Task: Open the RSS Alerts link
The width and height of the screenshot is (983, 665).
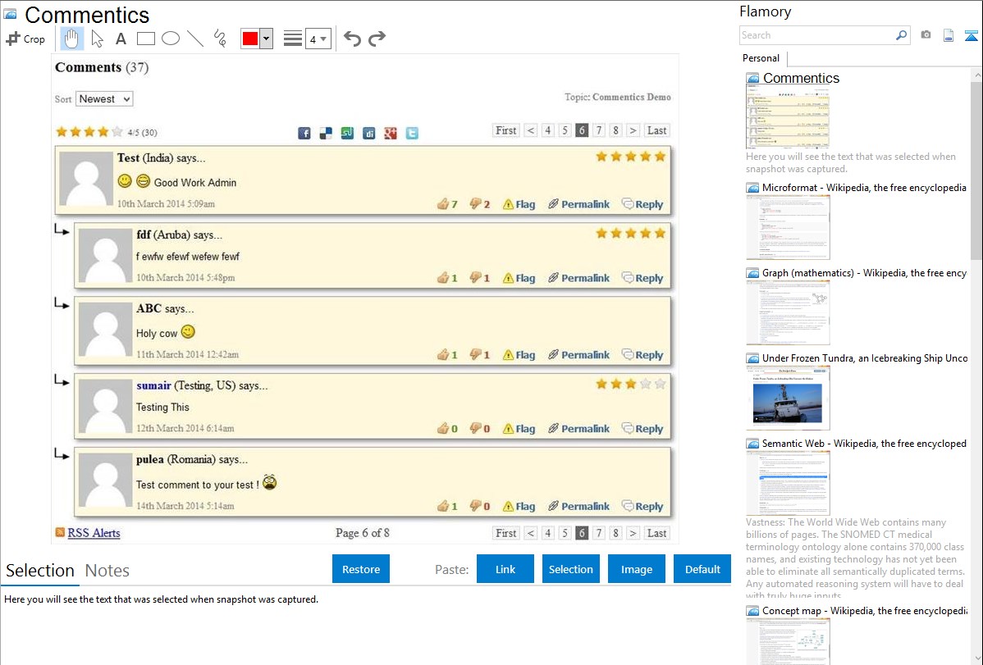Action: [x=94, y=533]
